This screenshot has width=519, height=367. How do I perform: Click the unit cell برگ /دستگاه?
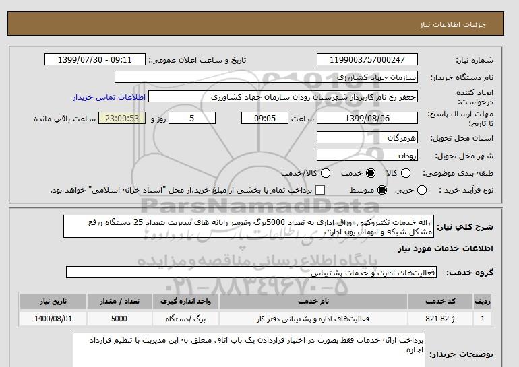[185, 319]
